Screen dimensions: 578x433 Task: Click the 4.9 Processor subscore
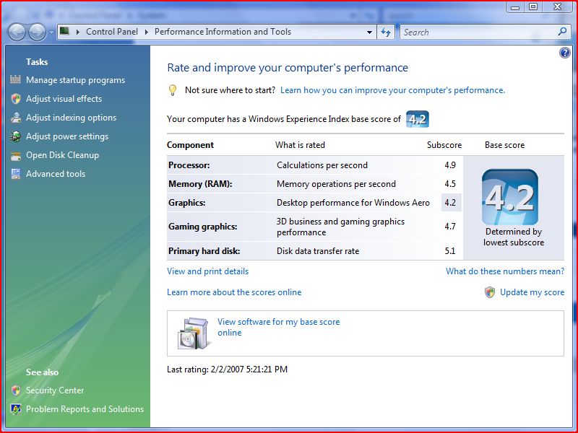pyautogui.click(x=450, y=165)
